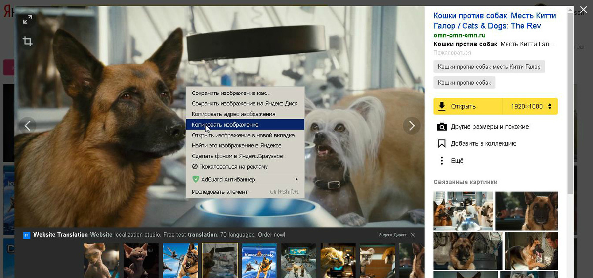
Task: Open the omn-omn-omn.ru source link
Action: point(460,35)
